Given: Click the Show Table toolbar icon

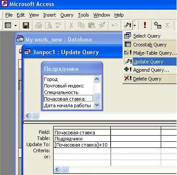Looking at the screenshot, I should [158, 25].
